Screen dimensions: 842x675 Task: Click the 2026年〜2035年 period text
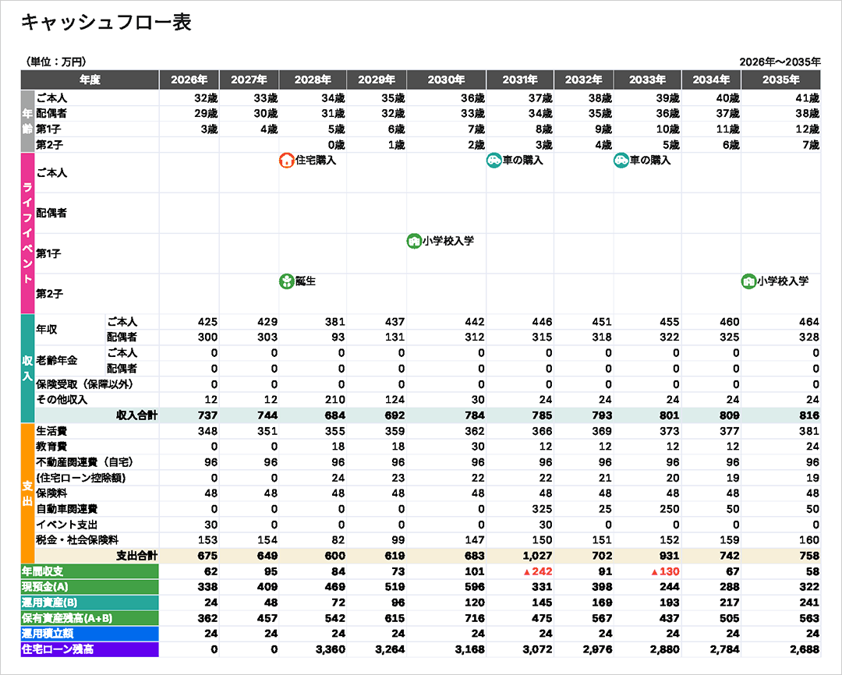(x=780, y=62)
